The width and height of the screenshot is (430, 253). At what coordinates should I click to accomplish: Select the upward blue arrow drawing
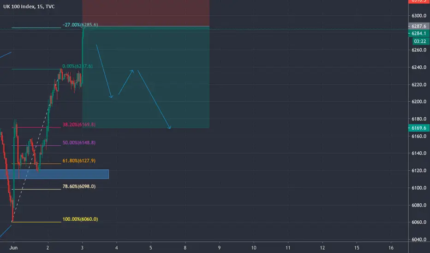pyautogui.click(x=126, y=82)
